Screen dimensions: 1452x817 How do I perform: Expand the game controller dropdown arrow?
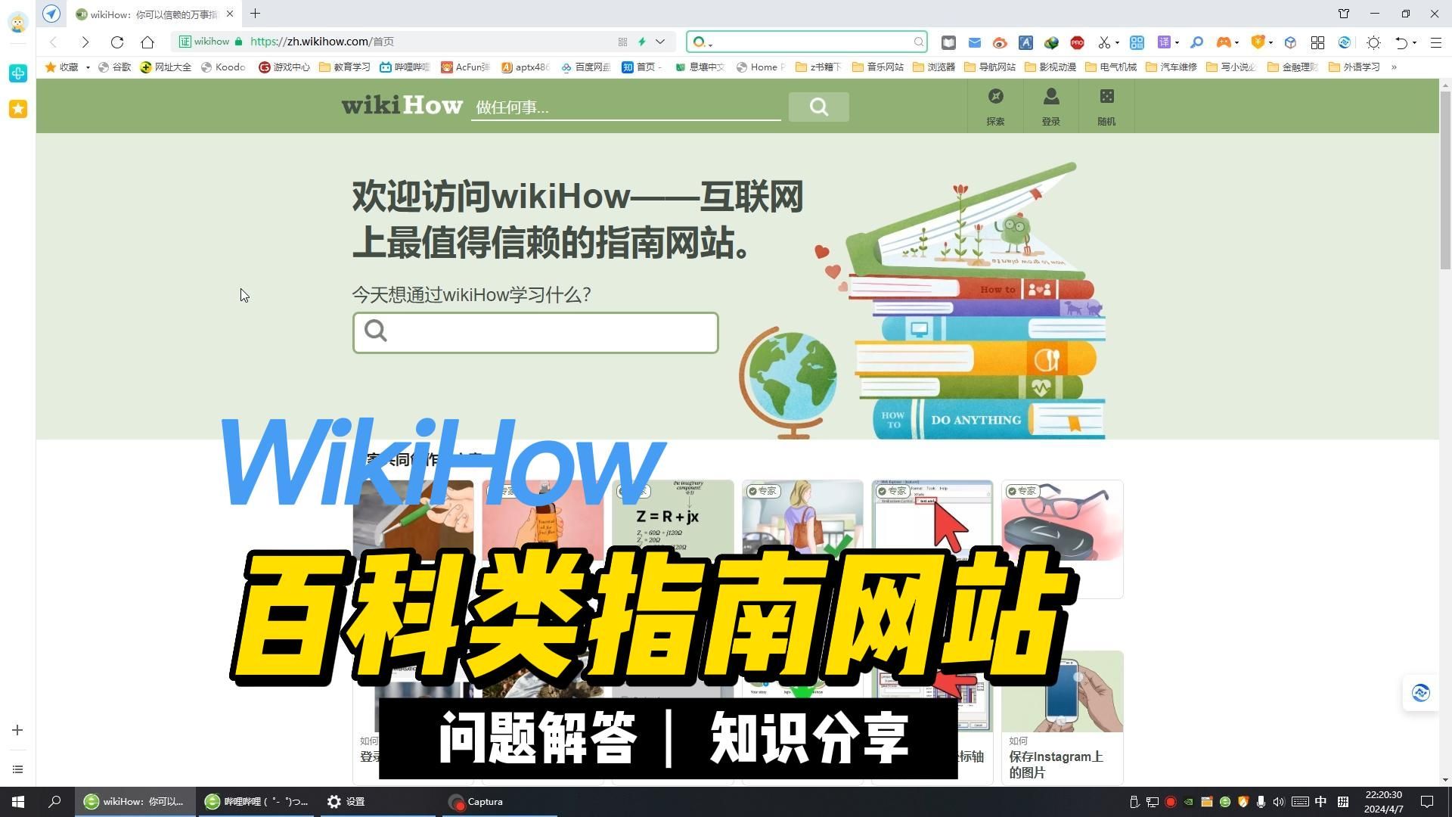point(1236,43)
